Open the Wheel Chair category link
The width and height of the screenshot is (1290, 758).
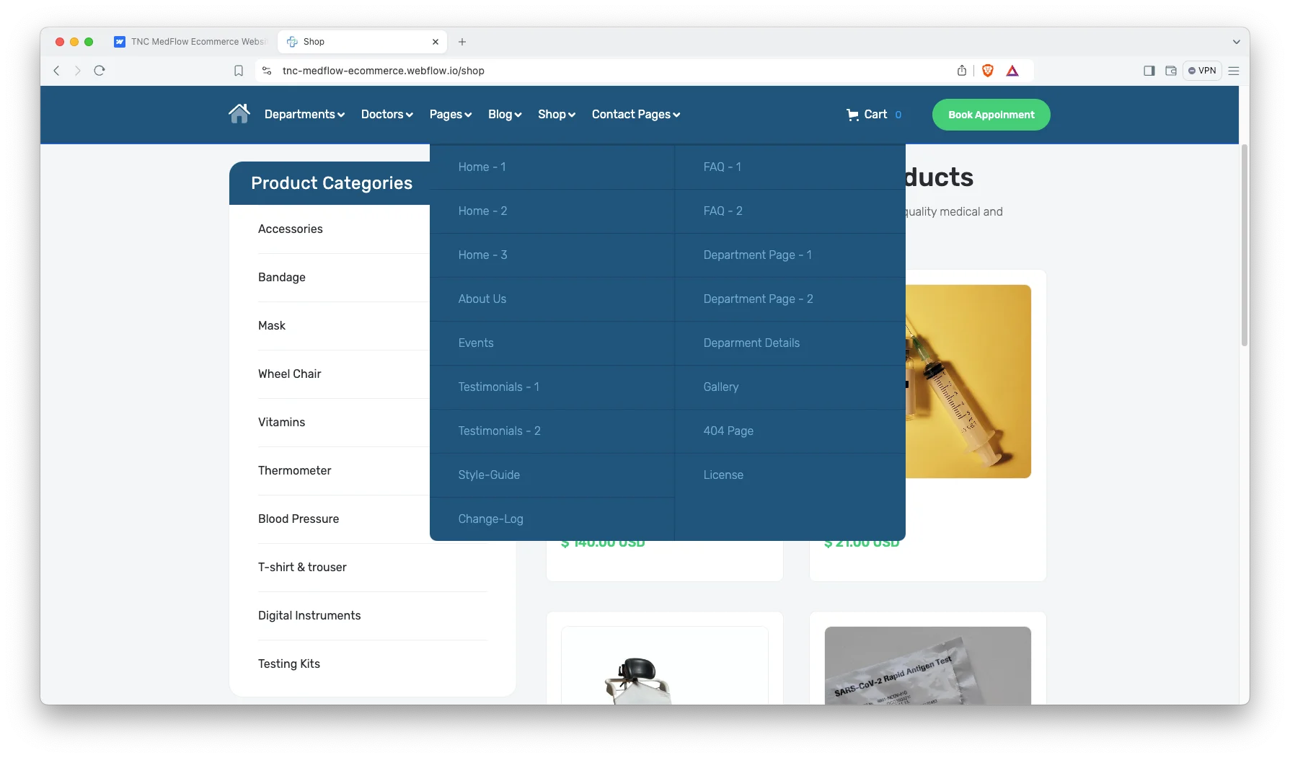pos(289,374)
